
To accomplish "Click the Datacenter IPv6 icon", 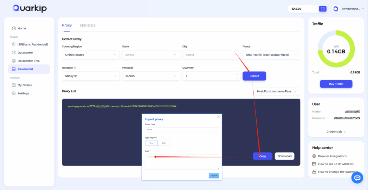I will [x=14, y=61].
